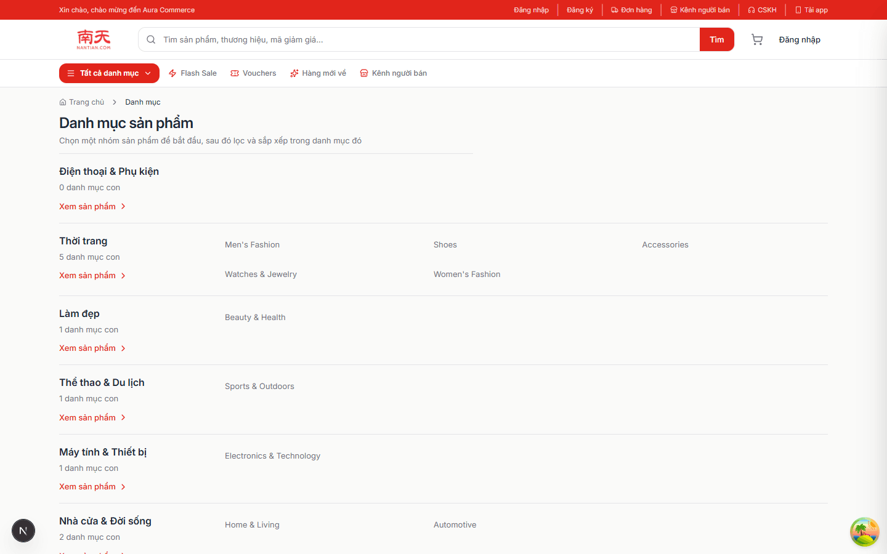The width and height of the screenshot is (887, 554).
Task: View products under Thời trang
Action: coord(92,276)
